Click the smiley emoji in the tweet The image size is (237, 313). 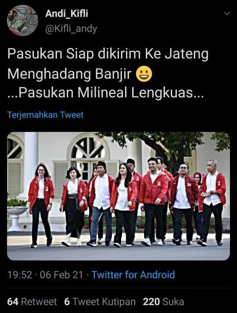pyautogui.click(x=144, y=74)
